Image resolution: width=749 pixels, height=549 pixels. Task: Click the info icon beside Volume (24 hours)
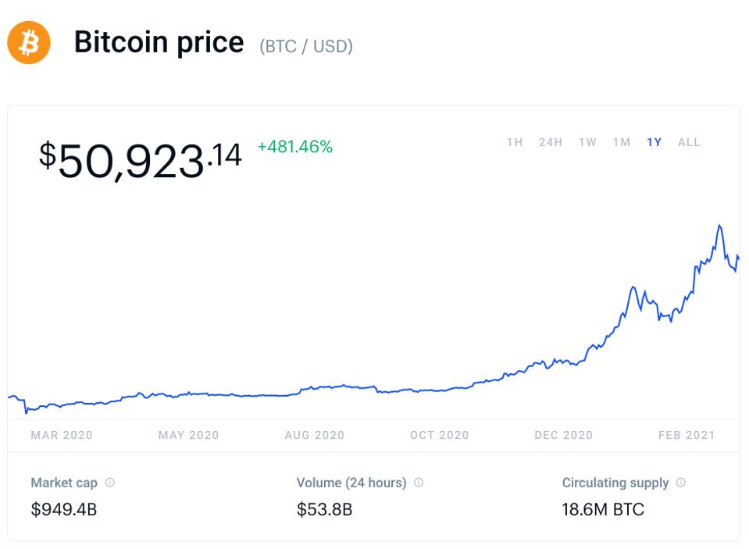[x=419, y=483]
